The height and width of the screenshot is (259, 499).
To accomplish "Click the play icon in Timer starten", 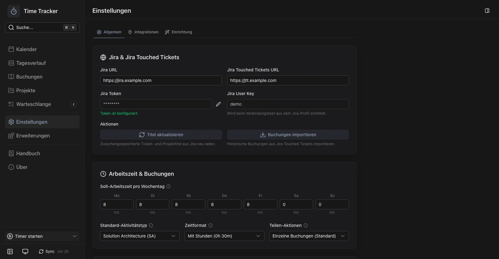I will pos(10,236).
